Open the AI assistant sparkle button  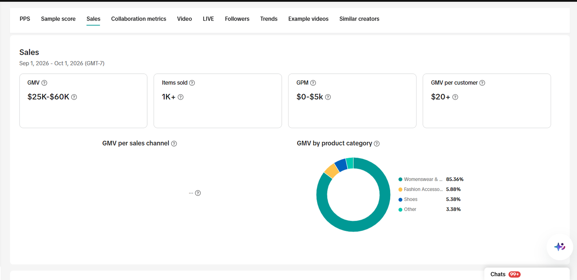(x=560, y=247)
